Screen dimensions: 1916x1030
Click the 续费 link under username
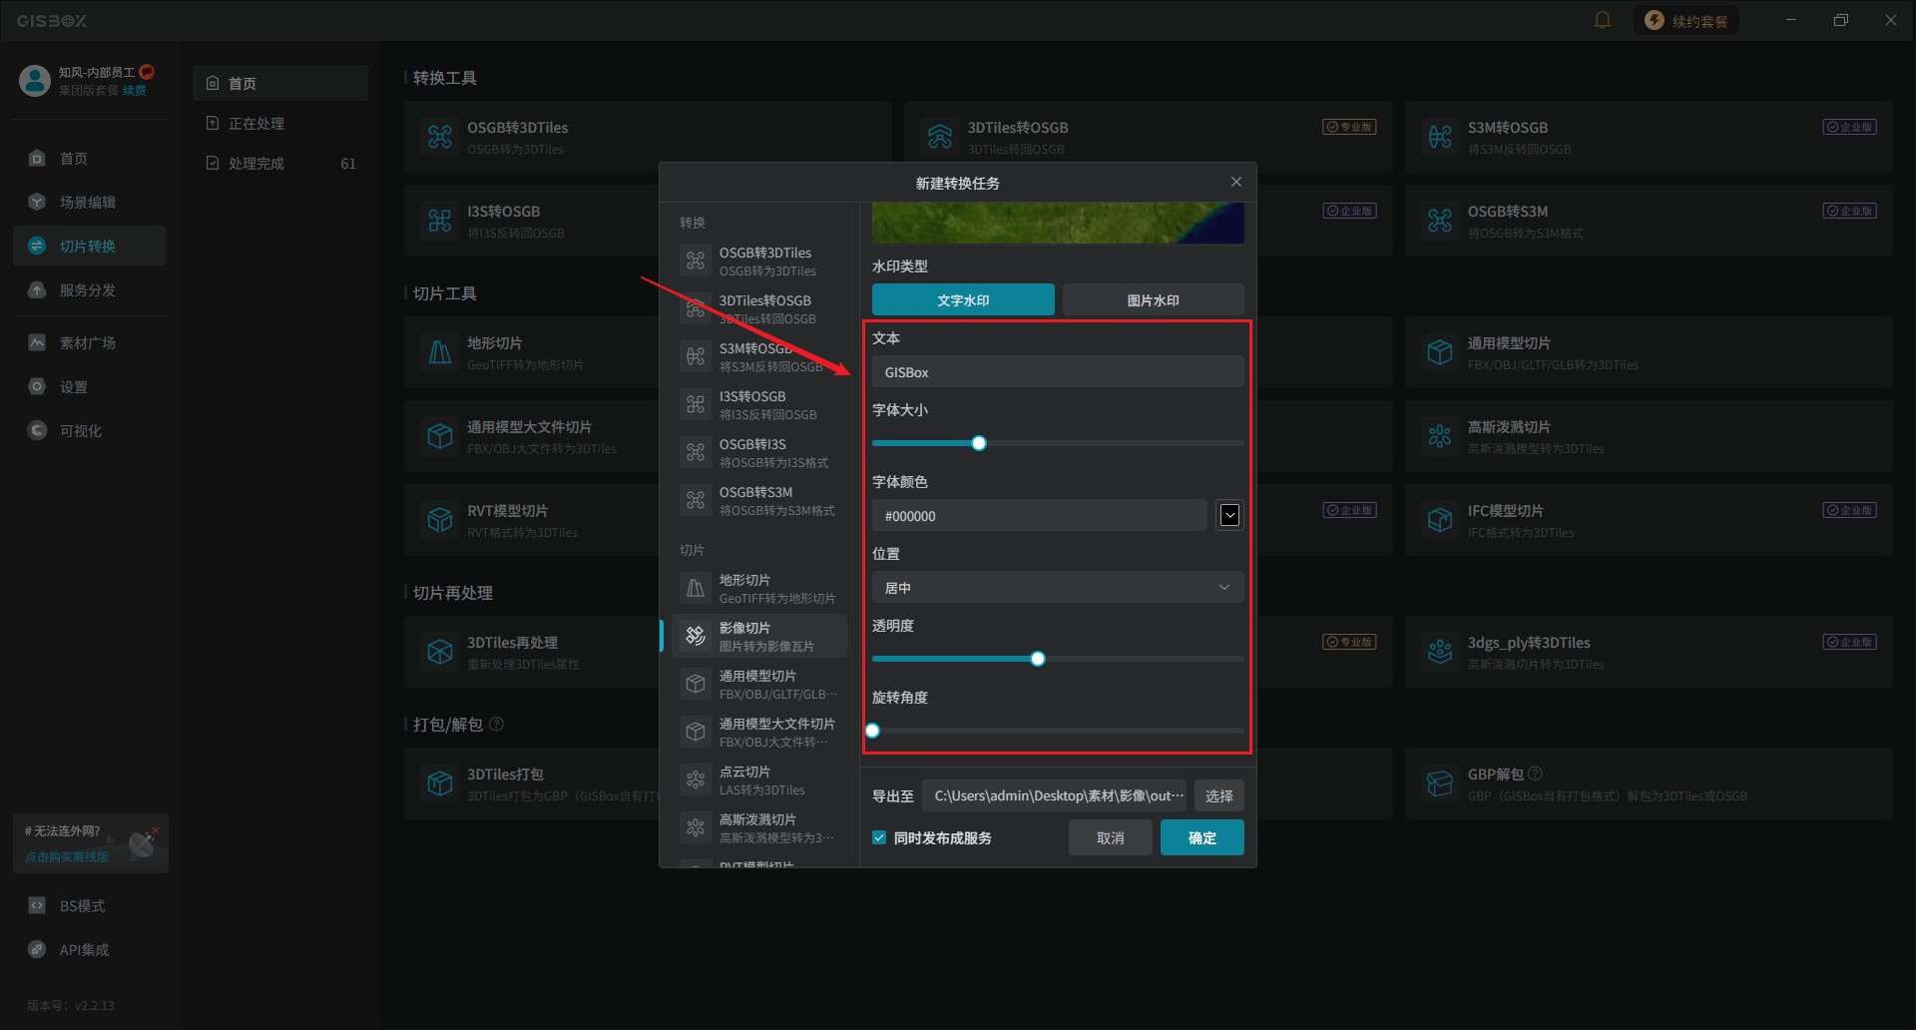coord(135,91)
